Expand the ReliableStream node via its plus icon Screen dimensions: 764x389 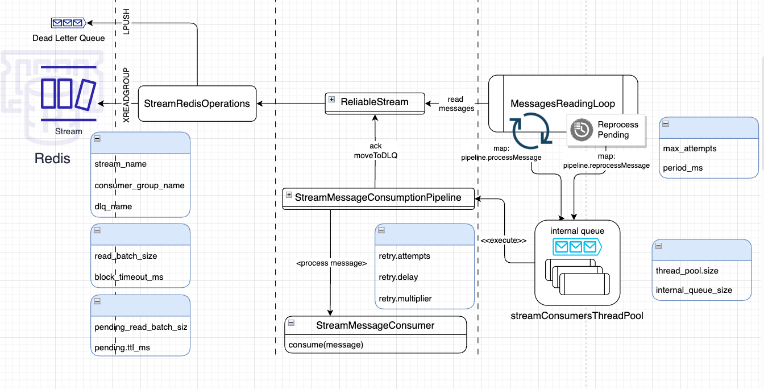click(331, 100)
